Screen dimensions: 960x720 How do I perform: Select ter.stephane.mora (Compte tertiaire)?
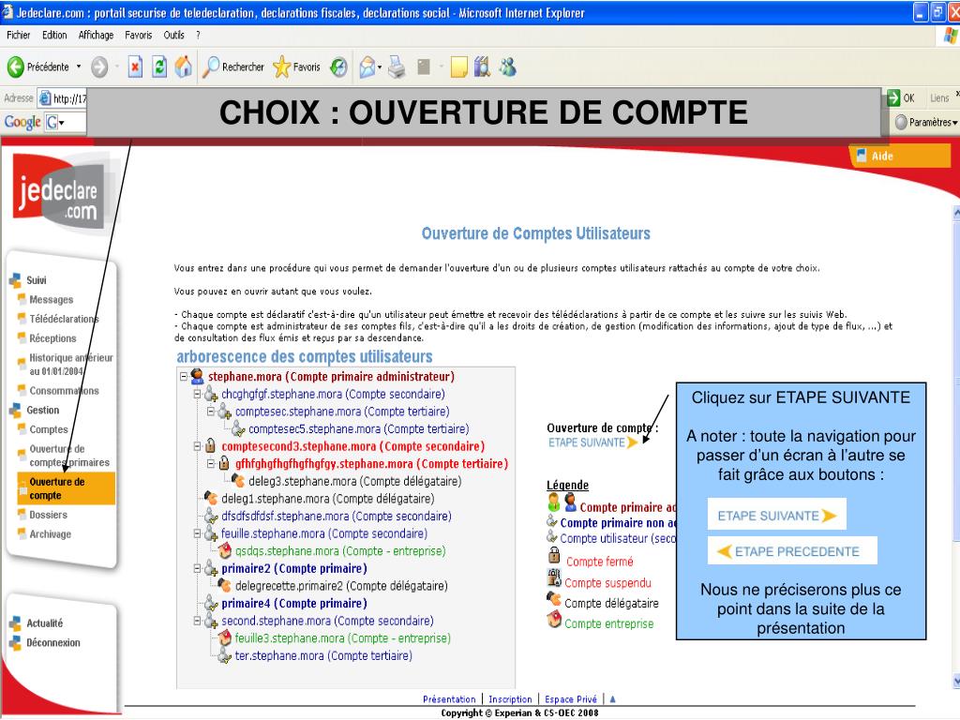tap(323, 655)
